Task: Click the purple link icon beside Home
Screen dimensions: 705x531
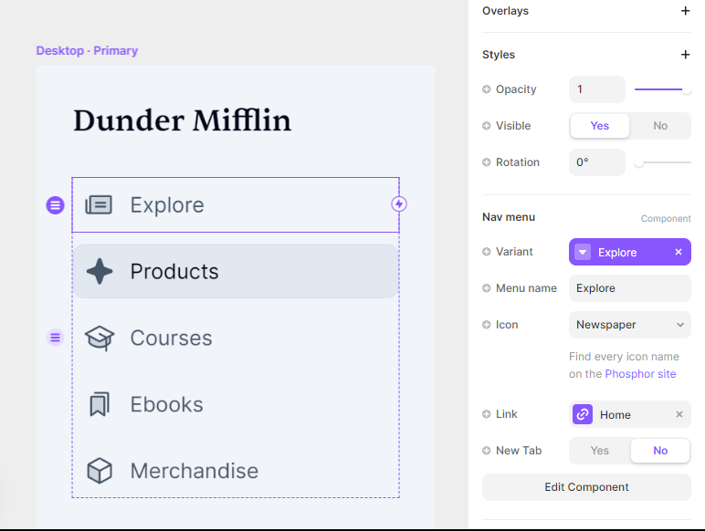Action: (x=583, y=413)
